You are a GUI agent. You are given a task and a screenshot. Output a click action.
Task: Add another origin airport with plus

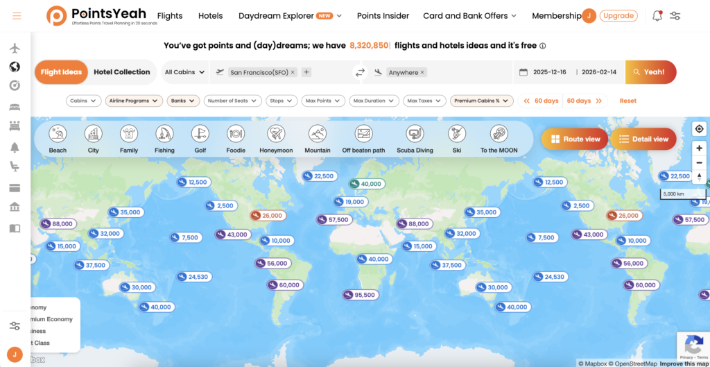click(x=306, y=72)
